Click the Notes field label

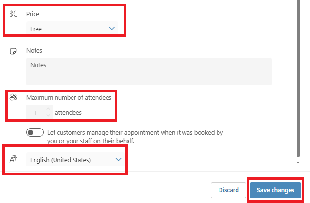coord(34,51)
